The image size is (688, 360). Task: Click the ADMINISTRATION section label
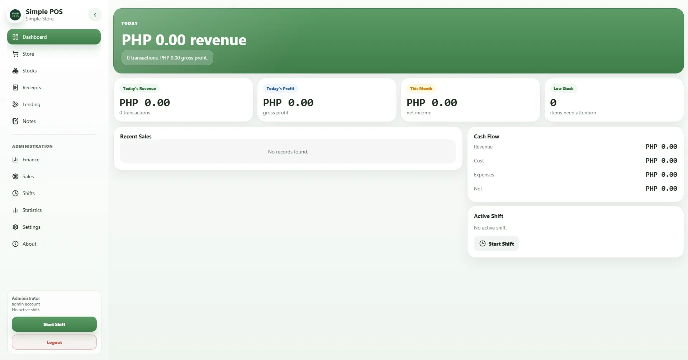(x=32, y=146)
